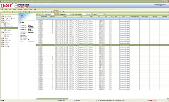Click the next page arrow near Page Size
169x102 pixels.
click(x=73, y=14)
